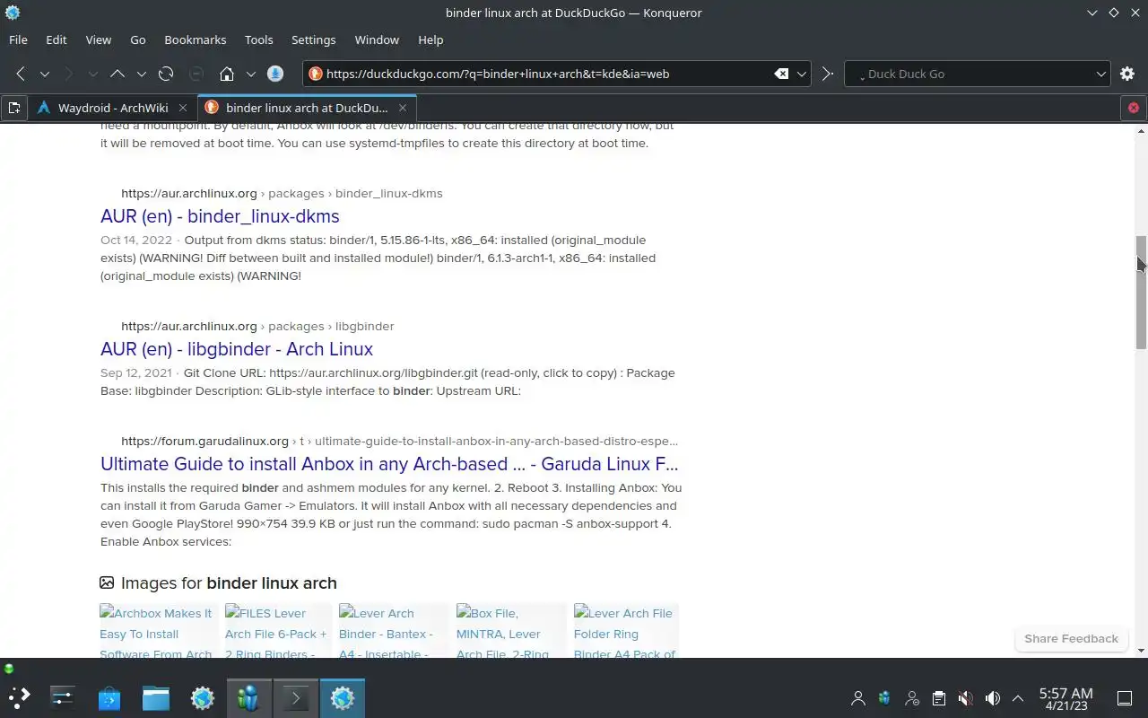The width and height of the screenshot is (1148, 718).
Task: Click the Go arrow beside the URL bar
Action: click(828, 74)
